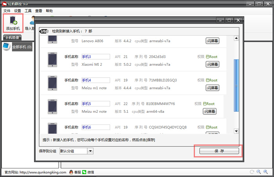The height and width of the screenshot is (177, 274).
Task: Edit the 手机5 name field
Action: tap(96, 104)
